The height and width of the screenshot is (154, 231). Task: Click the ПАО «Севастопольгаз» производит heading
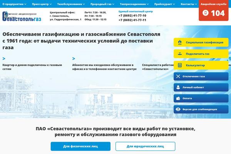tap(115, 131)
